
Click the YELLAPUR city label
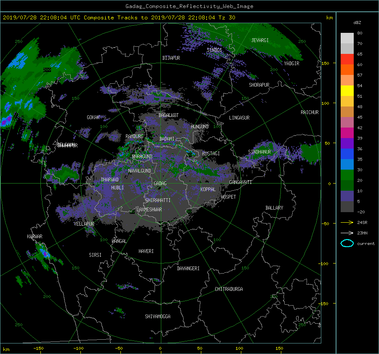coord(84,224)
